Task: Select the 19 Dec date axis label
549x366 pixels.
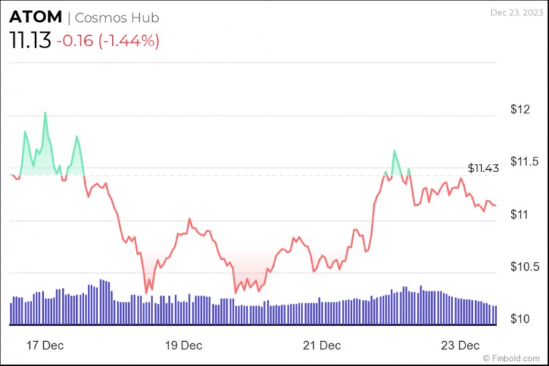Action: click(184, 346)
